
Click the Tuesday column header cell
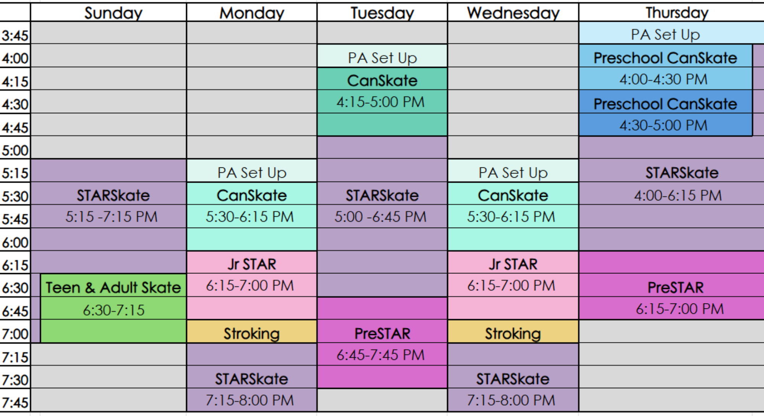[x=382, y=13]
